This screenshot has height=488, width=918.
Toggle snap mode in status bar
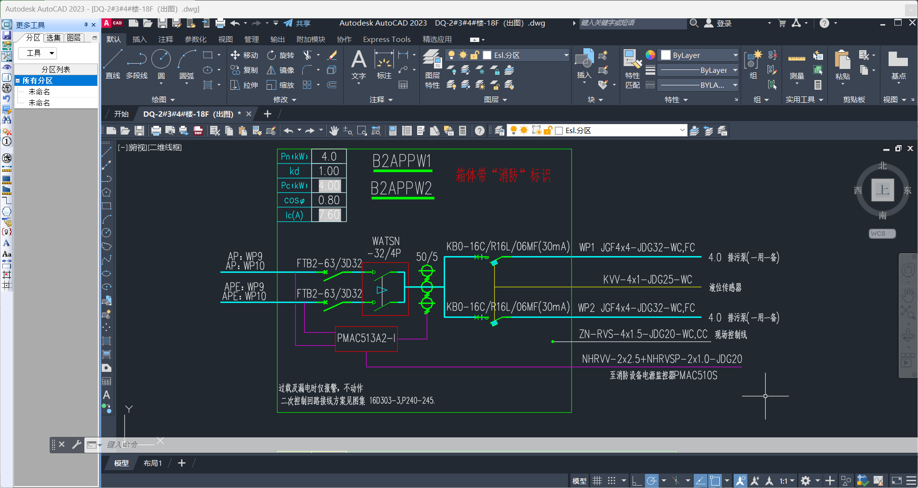(x=612, y=481)
